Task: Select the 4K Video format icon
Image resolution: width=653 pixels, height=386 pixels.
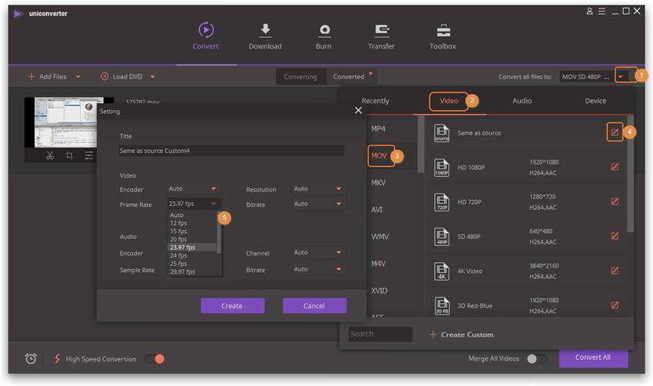Action: click(442, 271)
